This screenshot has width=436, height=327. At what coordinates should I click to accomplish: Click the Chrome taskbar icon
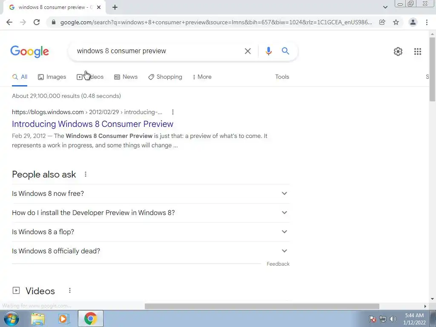click(91, 318)
